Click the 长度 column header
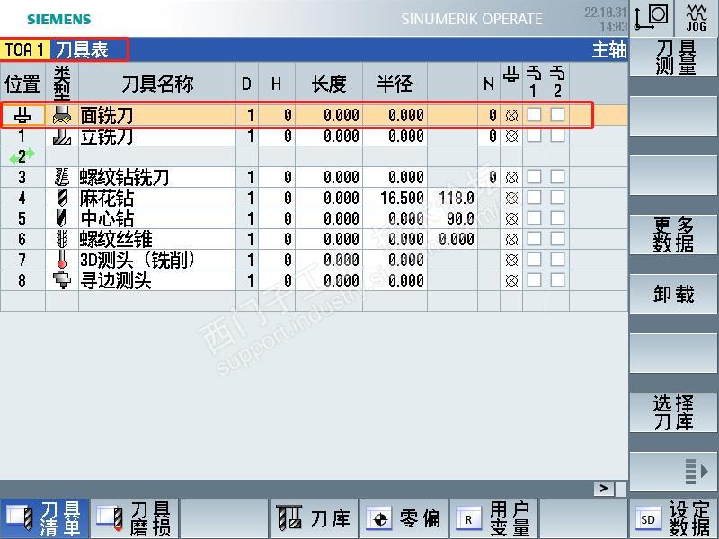The width and height of the screenshot is (719, 539). (x=329, y=84)
